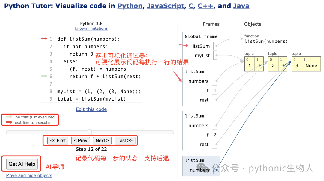Open the known limitations link
Screen dimensions: 324x181
[91, 28]
